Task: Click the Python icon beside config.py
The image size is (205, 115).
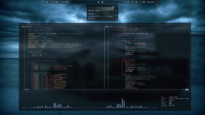Action: click(23, 27)
